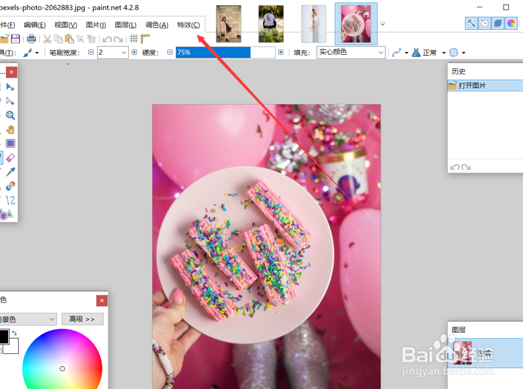Select the Pan hand tool
This screenshot has width=523, height=389.
tap(10, 129)
